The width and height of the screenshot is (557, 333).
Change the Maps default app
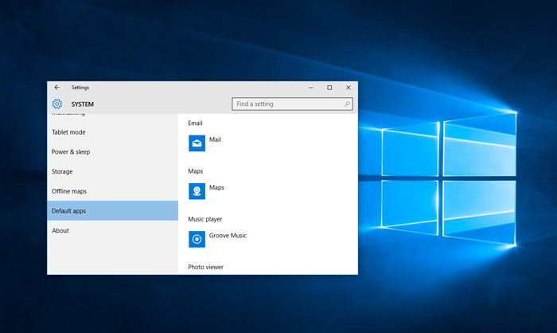tap(216, 187)
